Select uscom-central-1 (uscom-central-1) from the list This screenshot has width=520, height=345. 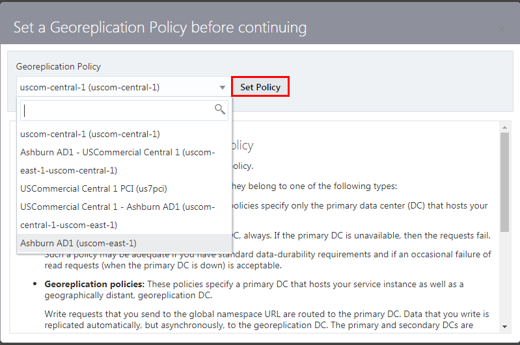click(90, 134)
